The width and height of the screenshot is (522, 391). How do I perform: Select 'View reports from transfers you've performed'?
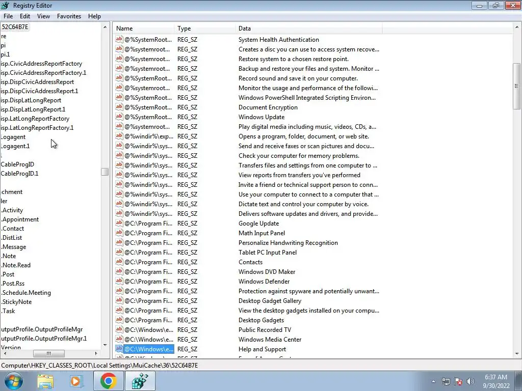[299, 175]
